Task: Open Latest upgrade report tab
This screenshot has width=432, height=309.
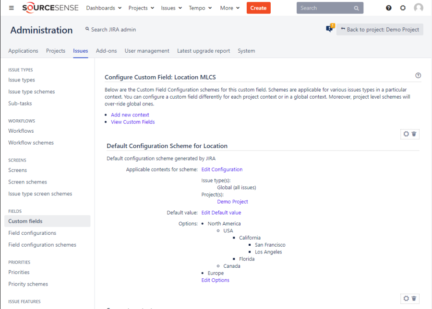Action: coord(204,51)
